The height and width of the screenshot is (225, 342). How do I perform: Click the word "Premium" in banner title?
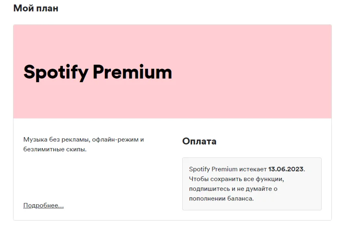(132, 72)
